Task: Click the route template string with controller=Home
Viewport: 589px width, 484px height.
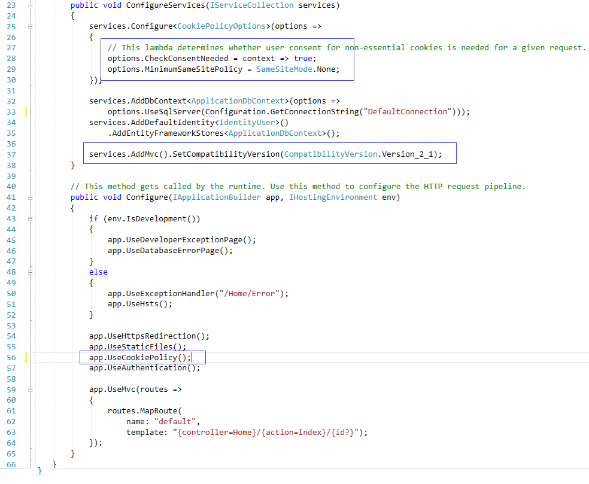Action: (266, 433)
